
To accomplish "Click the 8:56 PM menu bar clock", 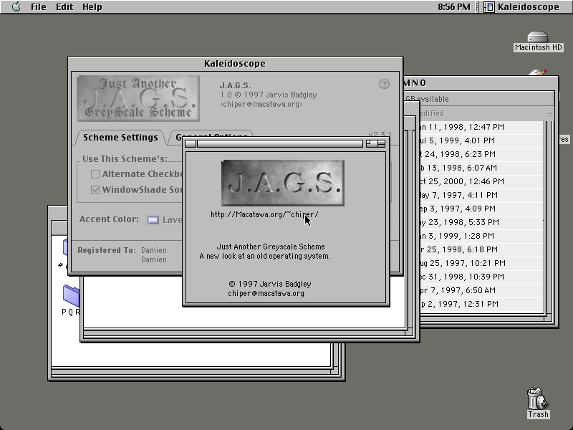I will tap(454, 6).
